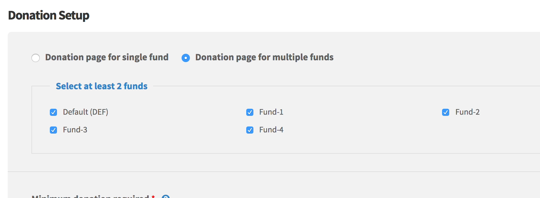
Task: Deselect the Fund-3 checkbox
Action: (x=53, y=130)
